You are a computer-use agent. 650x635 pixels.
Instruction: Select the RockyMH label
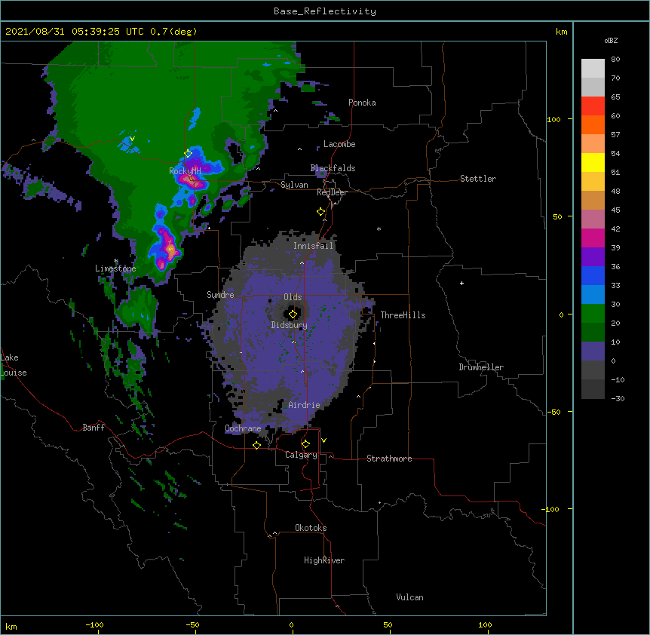pyautogui.click(x=185, y=170)
